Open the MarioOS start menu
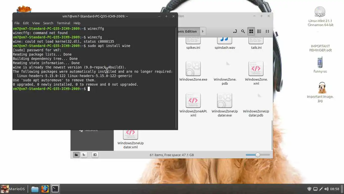The height and width of the screenshot is (194, 344). pyautogui.click(x=13, y=189)
